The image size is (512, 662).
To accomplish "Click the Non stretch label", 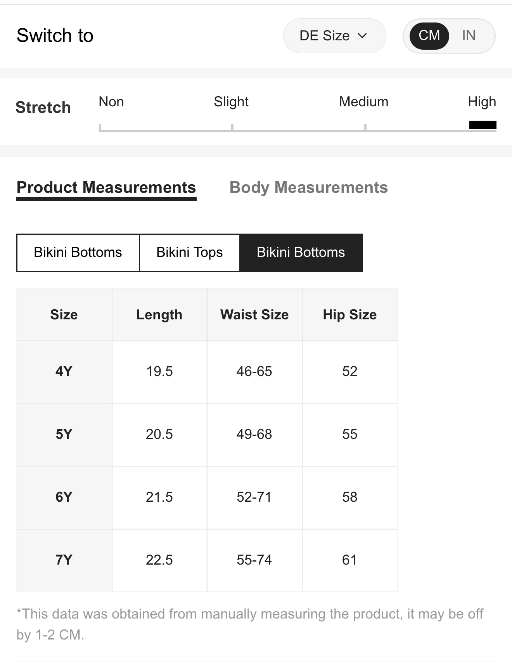I will coord(111,102).
